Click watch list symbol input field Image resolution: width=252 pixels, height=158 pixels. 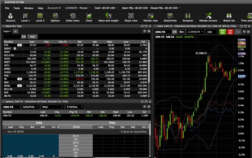pyautogui.click(x=12, y=37)
